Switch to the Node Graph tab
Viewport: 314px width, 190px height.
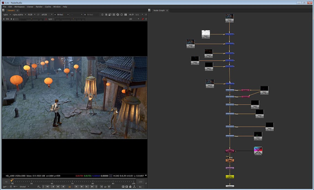[159, 10]
